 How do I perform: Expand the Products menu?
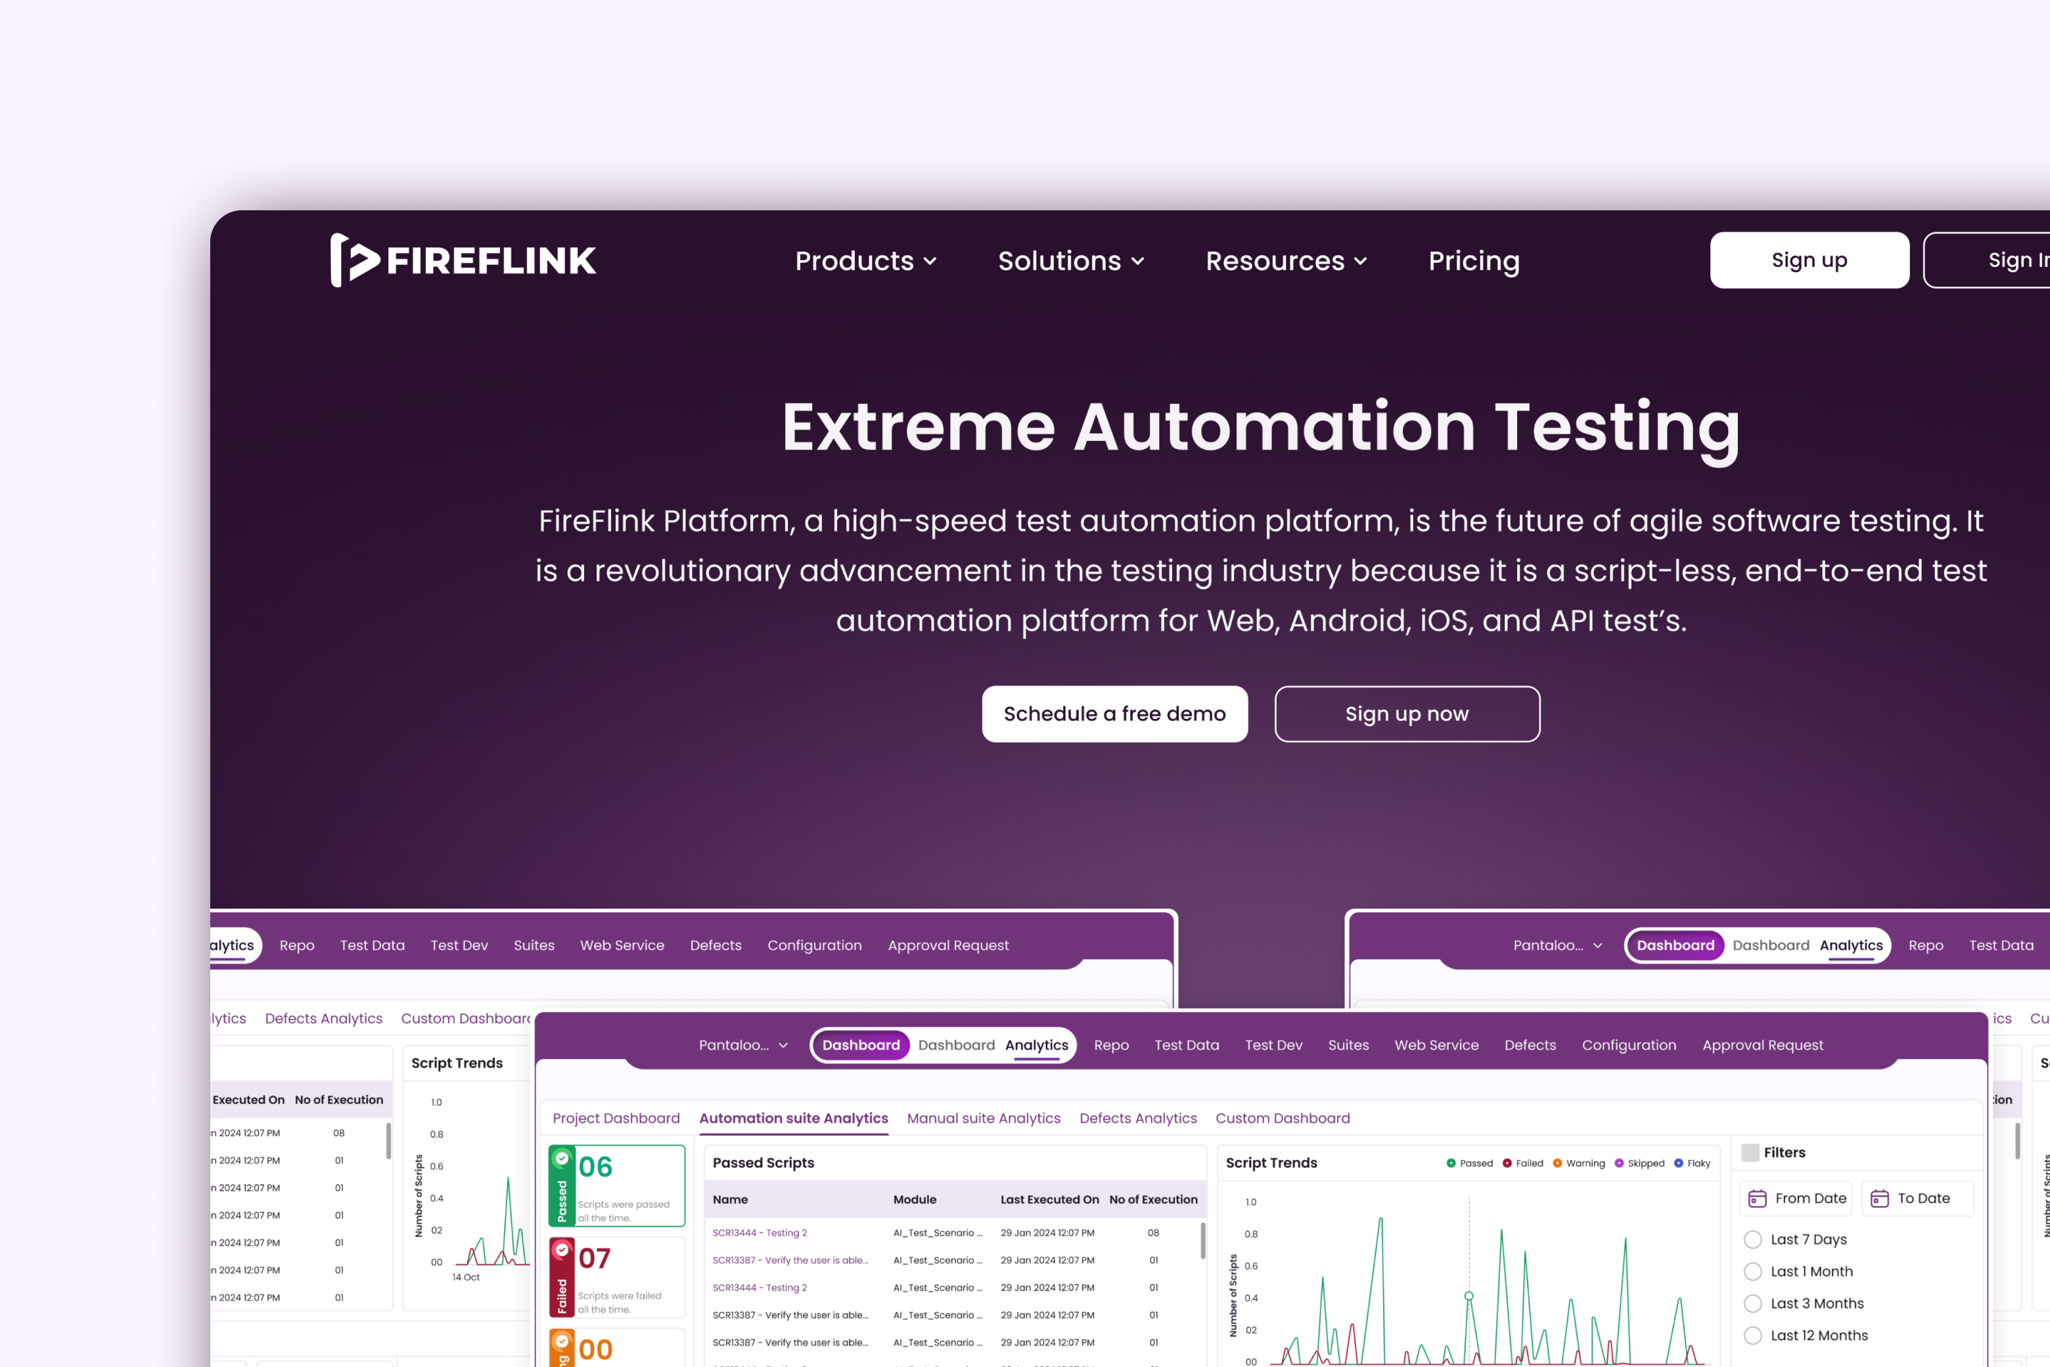click(865, 261)
